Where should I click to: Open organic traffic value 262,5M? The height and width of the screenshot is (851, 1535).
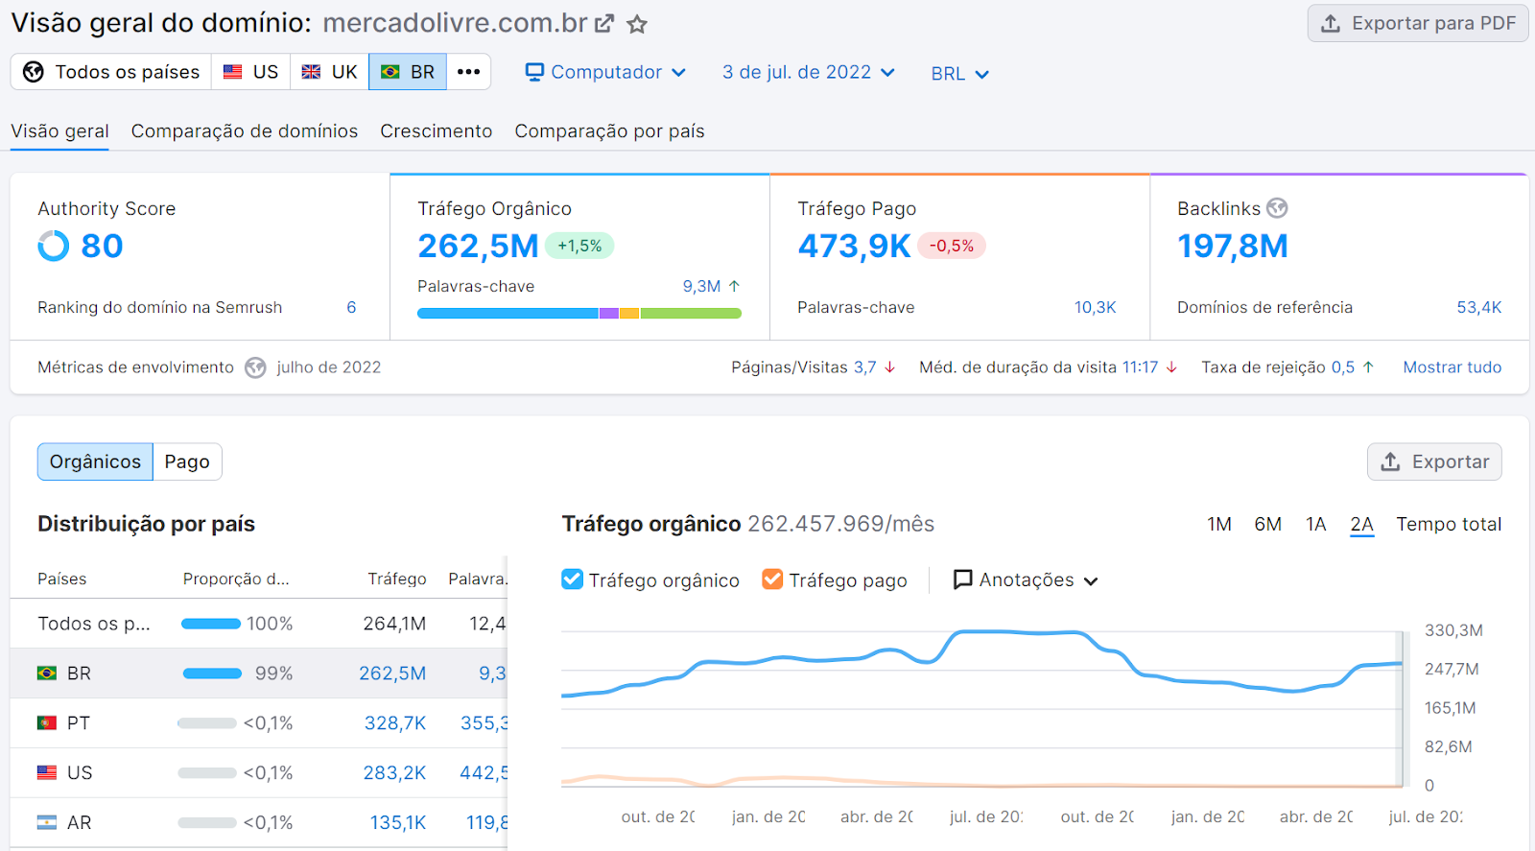point(478,247)
